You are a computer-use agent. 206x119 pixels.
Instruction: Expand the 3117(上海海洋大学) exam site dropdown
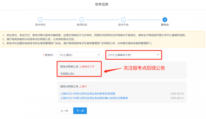[x=133, y=55]
